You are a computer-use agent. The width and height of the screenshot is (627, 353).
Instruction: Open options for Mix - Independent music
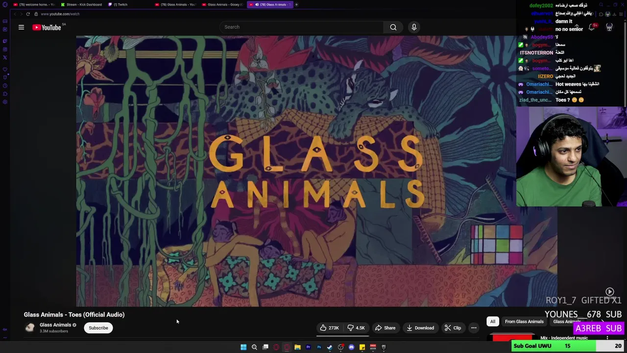(607, 338)
